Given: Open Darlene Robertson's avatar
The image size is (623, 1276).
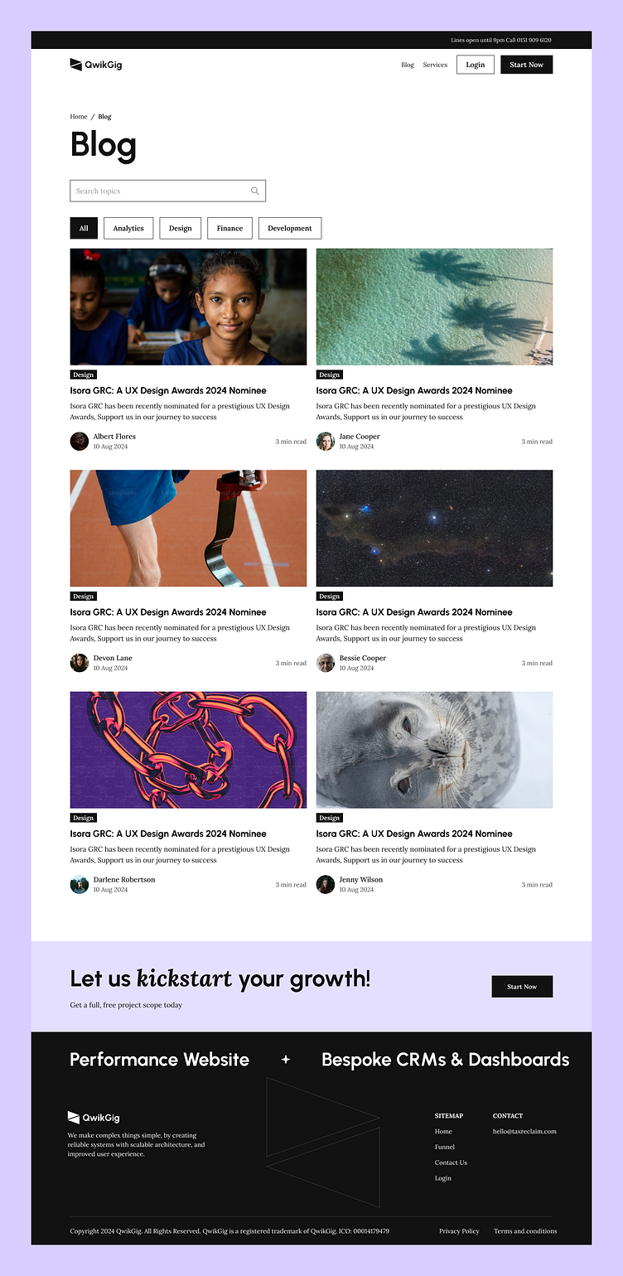Looking at the screenshot, I should (x=80, y=884).
